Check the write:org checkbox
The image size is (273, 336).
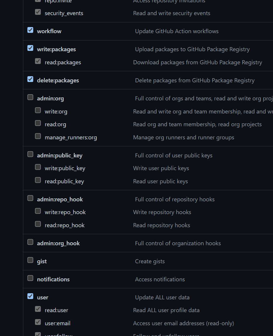click(x=38, y=110)
